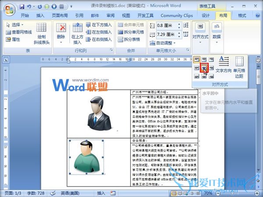The width and height of the screenshot is (263, 197).
Task: Choose Align Center Right in alignment grid
Action: click(x=211, y=68)
